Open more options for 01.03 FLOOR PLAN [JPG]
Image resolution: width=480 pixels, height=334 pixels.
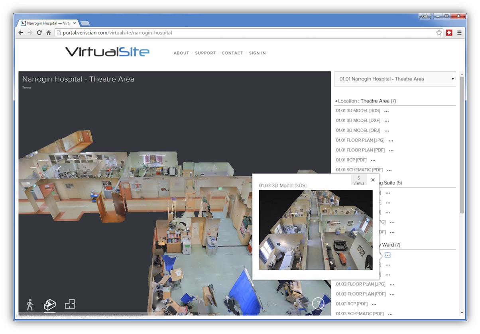392,285
